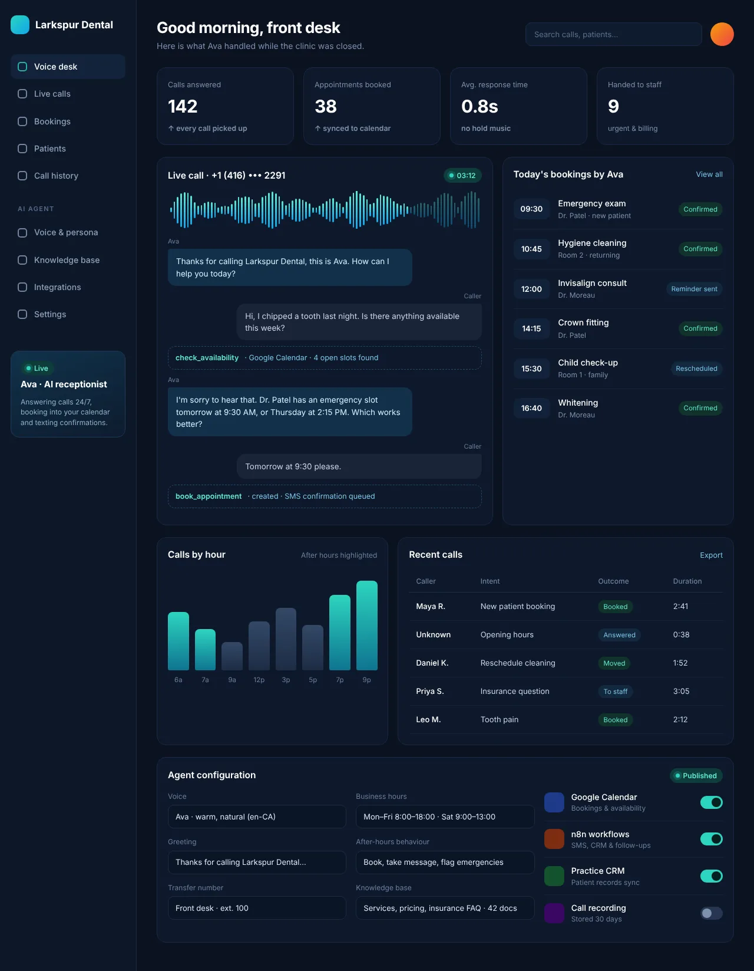Click the Google Calendar integration icon
The height and width of the screenshot is (971, 754).
(x=554, y=802)
